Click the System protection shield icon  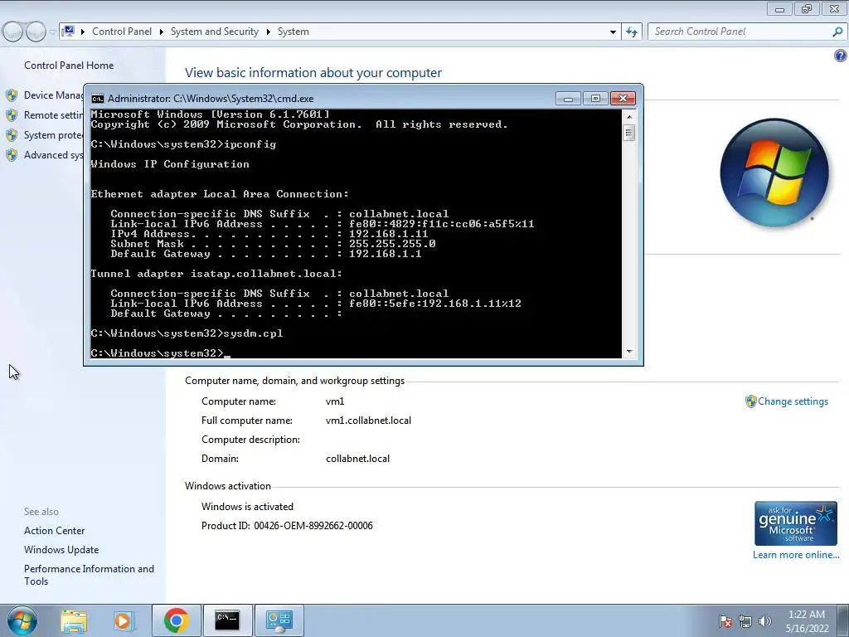pos(12,135)
